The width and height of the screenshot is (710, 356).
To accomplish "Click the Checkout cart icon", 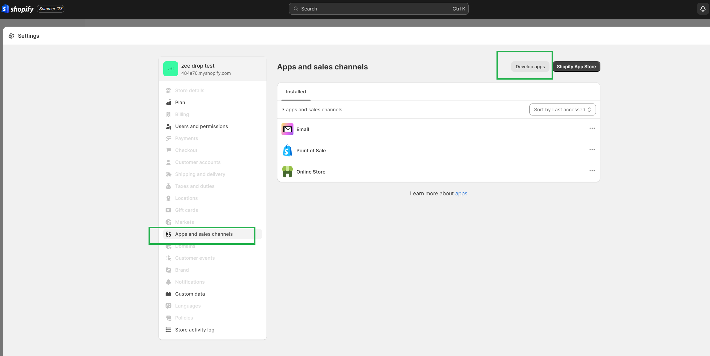I will pos(169,150).
